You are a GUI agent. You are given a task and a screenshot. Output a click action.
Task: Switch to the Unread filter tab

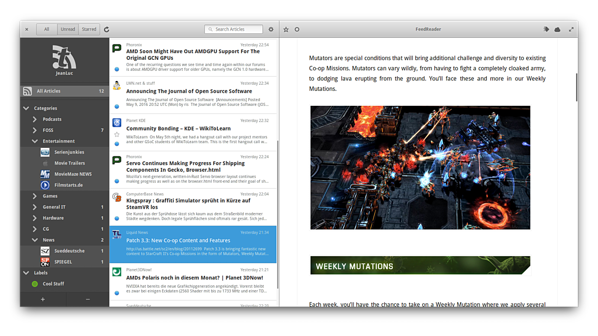point(68,29)
